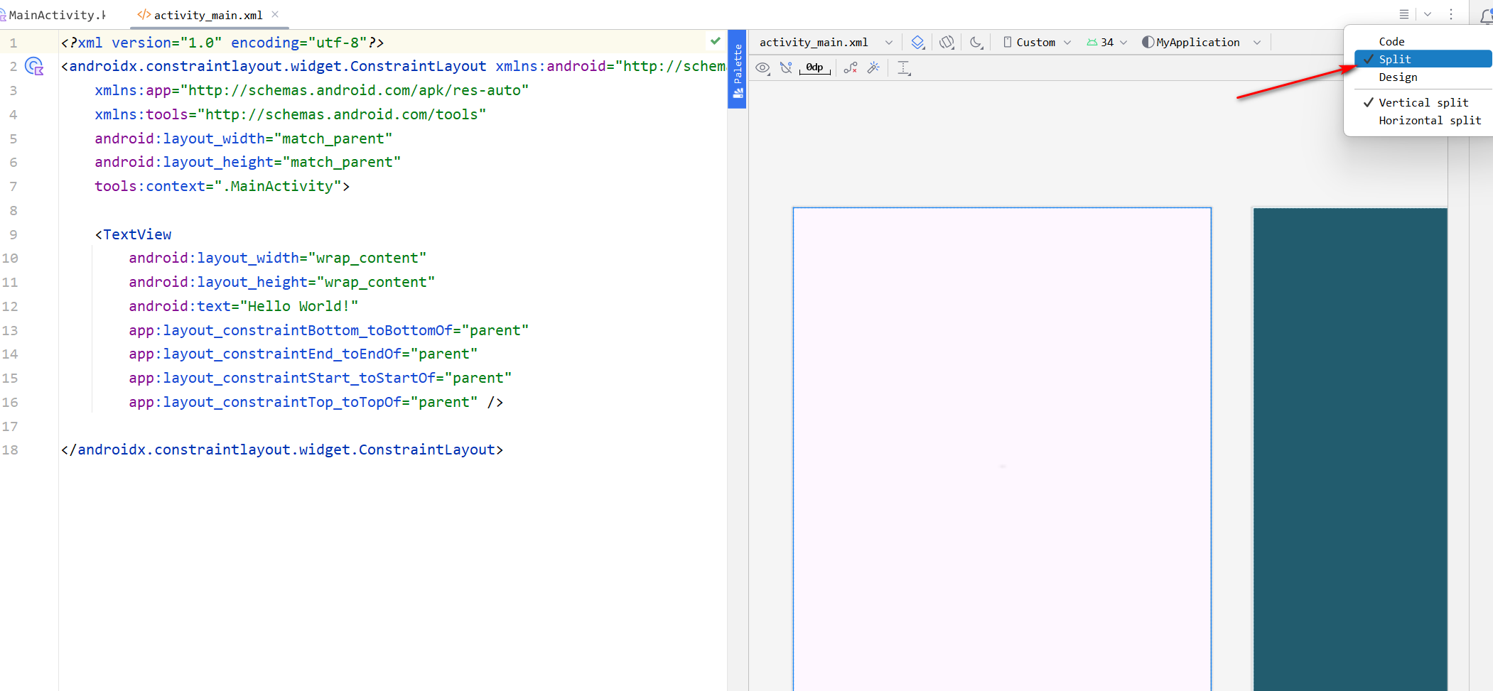Viewport: 1493px width, 691px height.
Task: Open the editor view mode hamburger icon
Action: 1404,14
